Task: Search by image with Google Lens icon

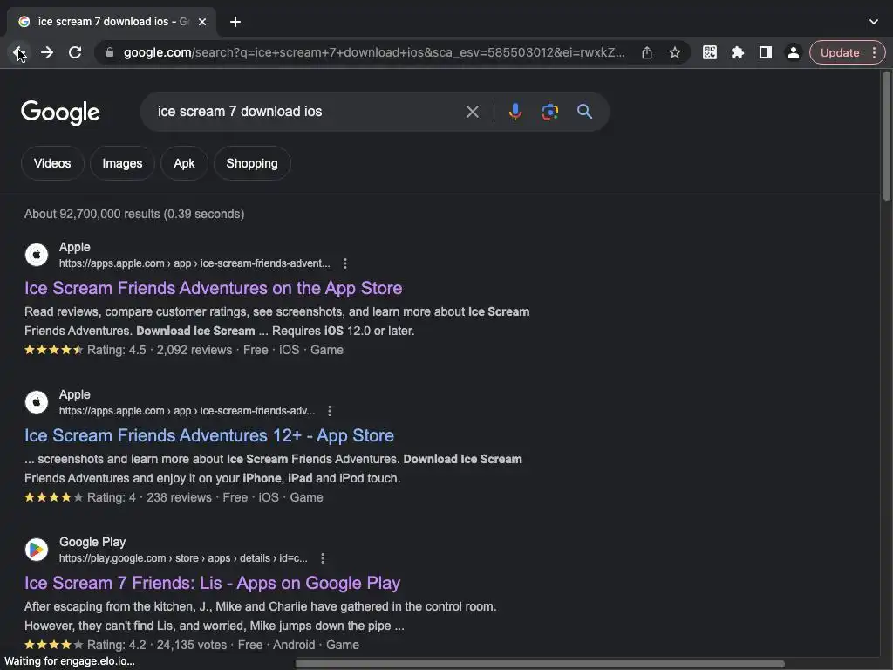Action: (x=549, y=112)
